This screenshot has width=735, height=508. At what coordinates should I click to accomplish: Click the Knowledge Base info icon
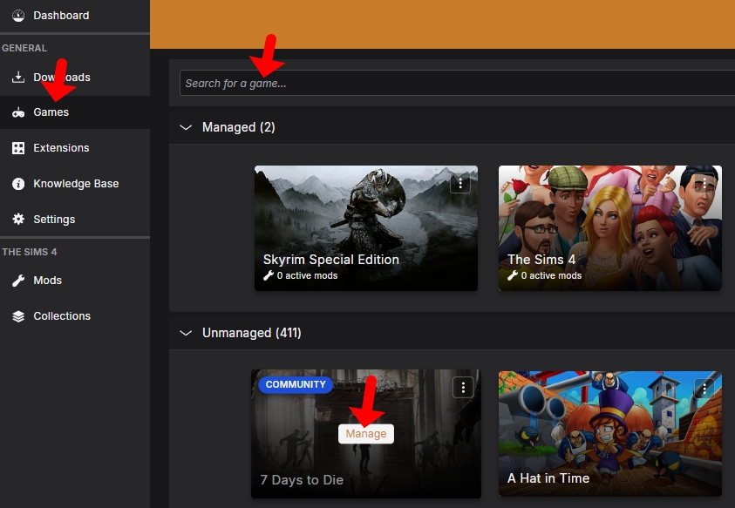tap(17, 184)
